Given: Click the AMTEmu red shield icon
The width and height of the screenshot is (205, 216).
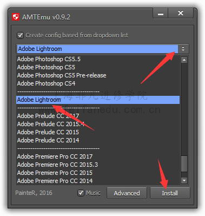Looking at the screenshot, I should click(16, 17).
